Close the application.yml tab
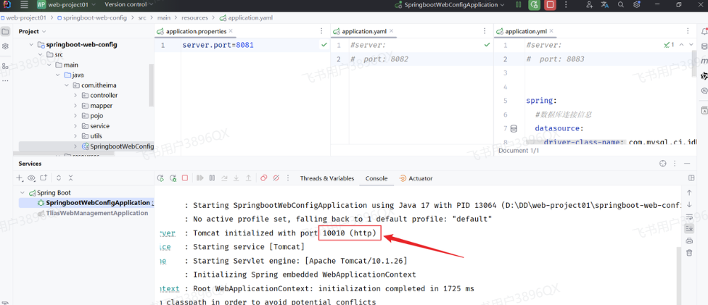Screen dimensions: 708x305 point(552,31)
